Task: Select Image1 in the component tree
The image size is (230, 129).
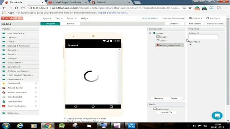Action: coord(162,37)
